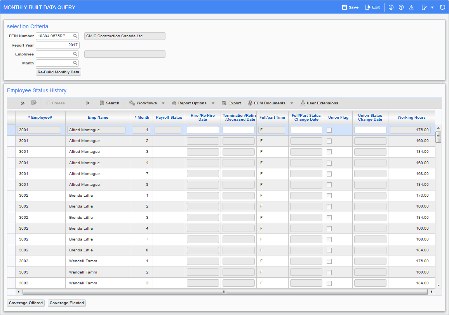Expand the Report Options dropdown arrow
Screen dimensions: 449x315
pyautogui.click(x=213, y=103)
